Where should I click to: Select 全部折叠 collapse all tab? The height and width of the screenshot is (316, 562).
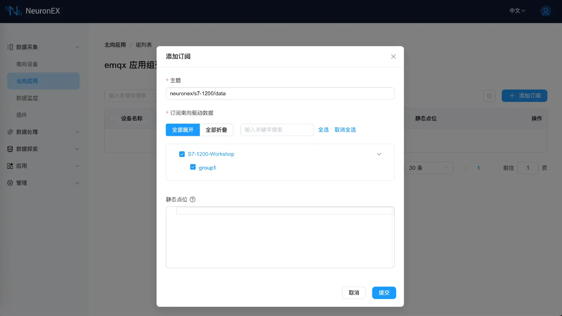(216, 130)
